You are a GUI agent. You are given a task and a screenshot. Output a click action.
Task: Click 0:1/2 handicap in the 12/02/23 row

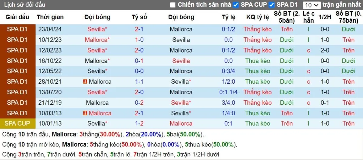228,50
